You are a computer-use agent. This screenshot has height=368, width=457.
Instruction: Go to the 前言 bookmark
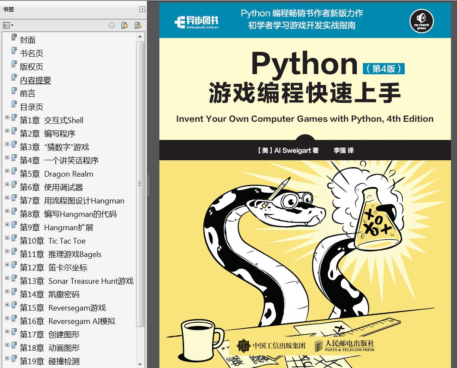pyautogui.click(x=28, y=94)
